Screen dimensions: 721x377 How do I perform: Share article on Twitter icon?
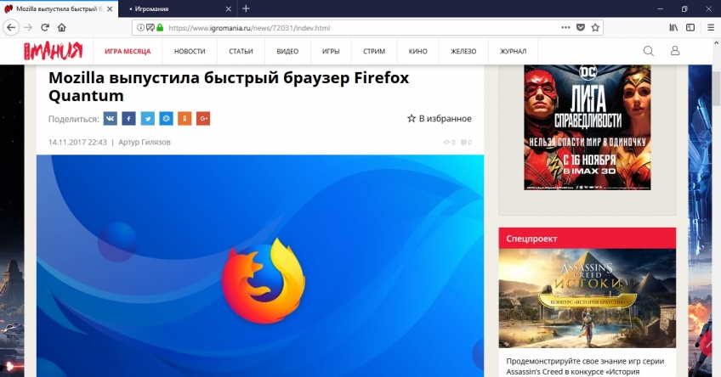tap(148, 119)
